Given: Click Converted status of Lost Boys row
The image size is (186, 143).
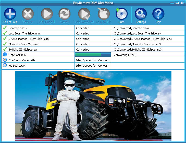Looking at the screenshot, I should point(83,33).
